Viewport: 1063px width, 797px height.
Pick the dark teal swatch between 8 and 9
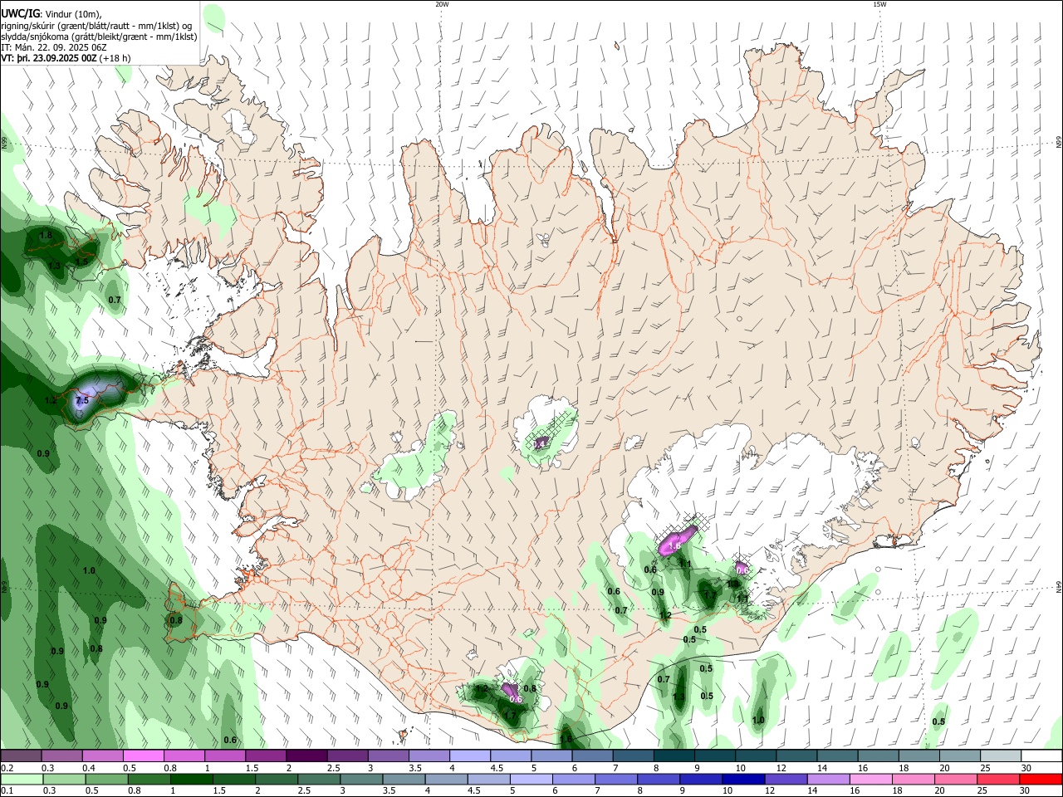tap(674, 755)
